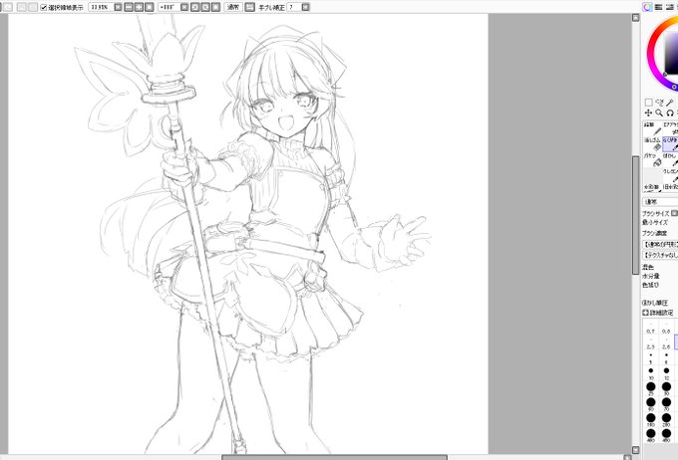Toggle the color wheel panel icon
This screenshot has height=460, width=678.
click(647, 7)
